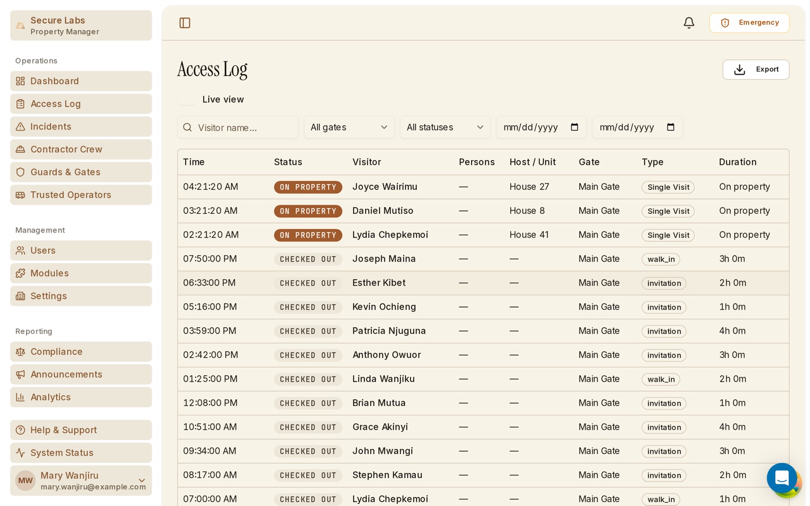The image size is (810, 506).
Task: Open the Announcements link
Action: (x=81, y=375)
